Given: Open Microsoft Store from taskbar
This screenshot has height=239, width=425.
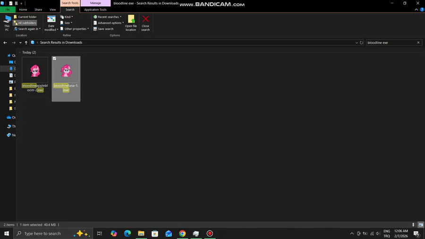Looking at the screenshot, I should click(155, 233).
